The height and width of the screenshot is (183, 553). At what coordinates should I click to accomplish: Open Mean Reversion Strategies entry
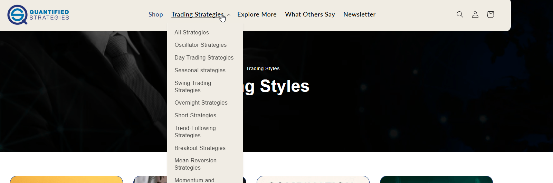196,164
